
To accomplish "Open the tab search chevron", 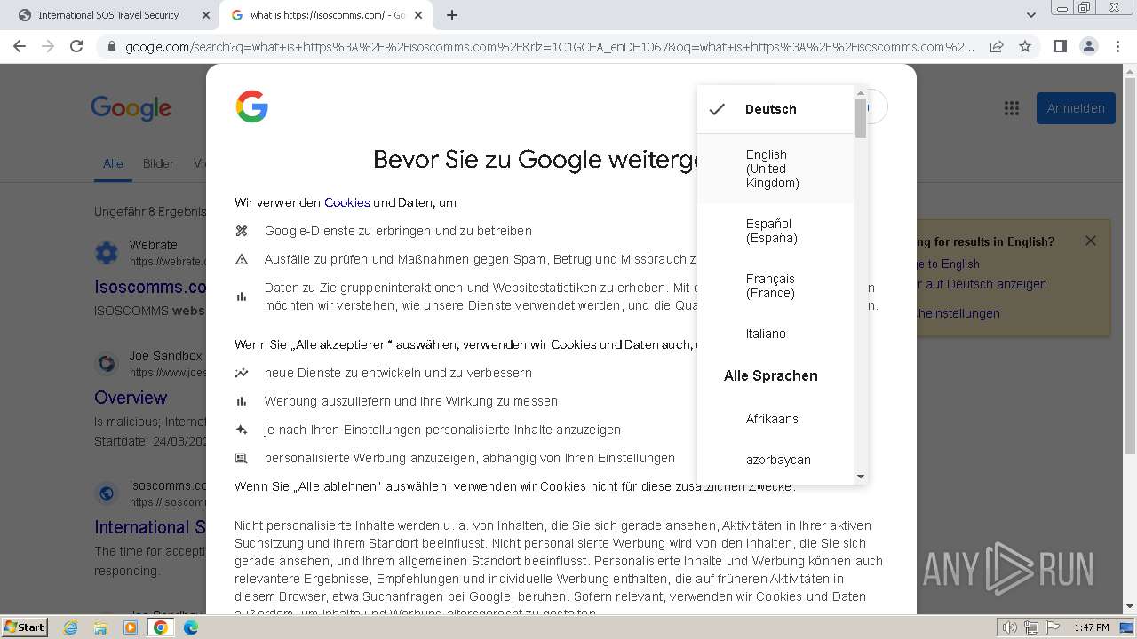I will point(1031,15).
